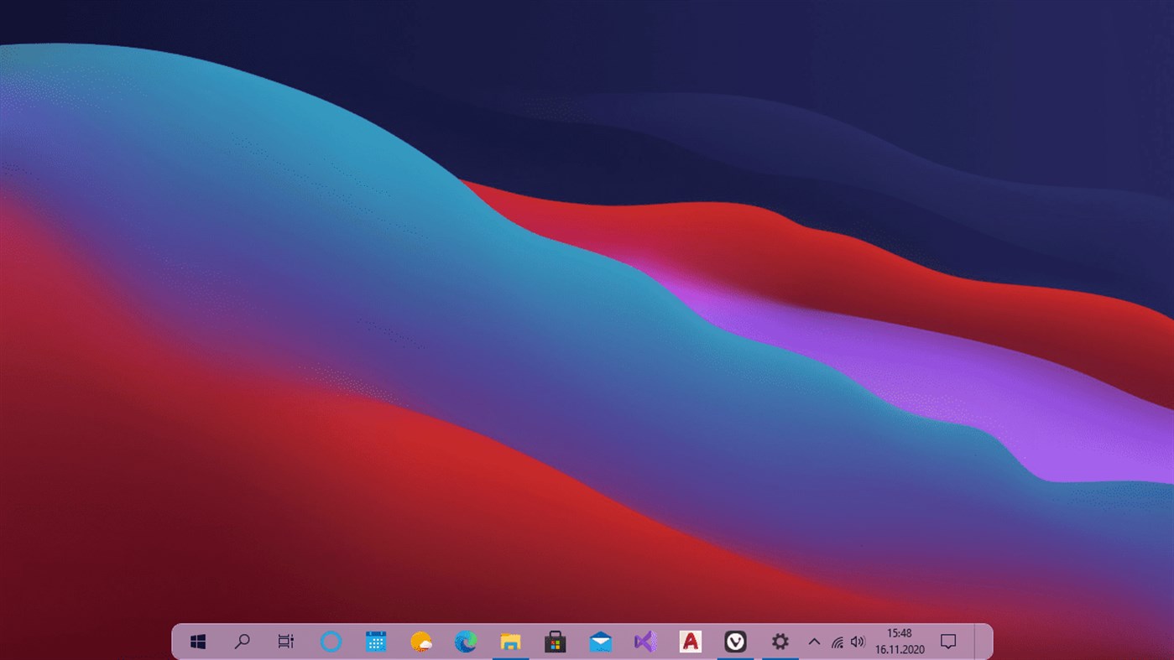Launch Visual Studio
Viewport: 1174px width, 660px height.
pyautogui.click(x=644, y=641)
